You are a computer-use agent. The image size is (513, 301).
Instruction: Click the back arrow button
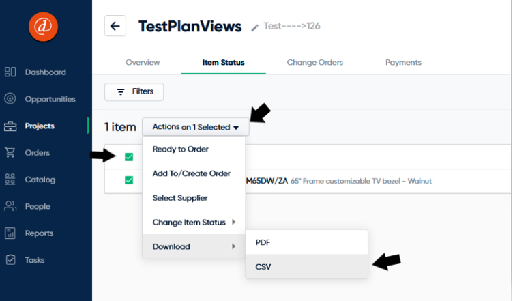tap(115, 26)
